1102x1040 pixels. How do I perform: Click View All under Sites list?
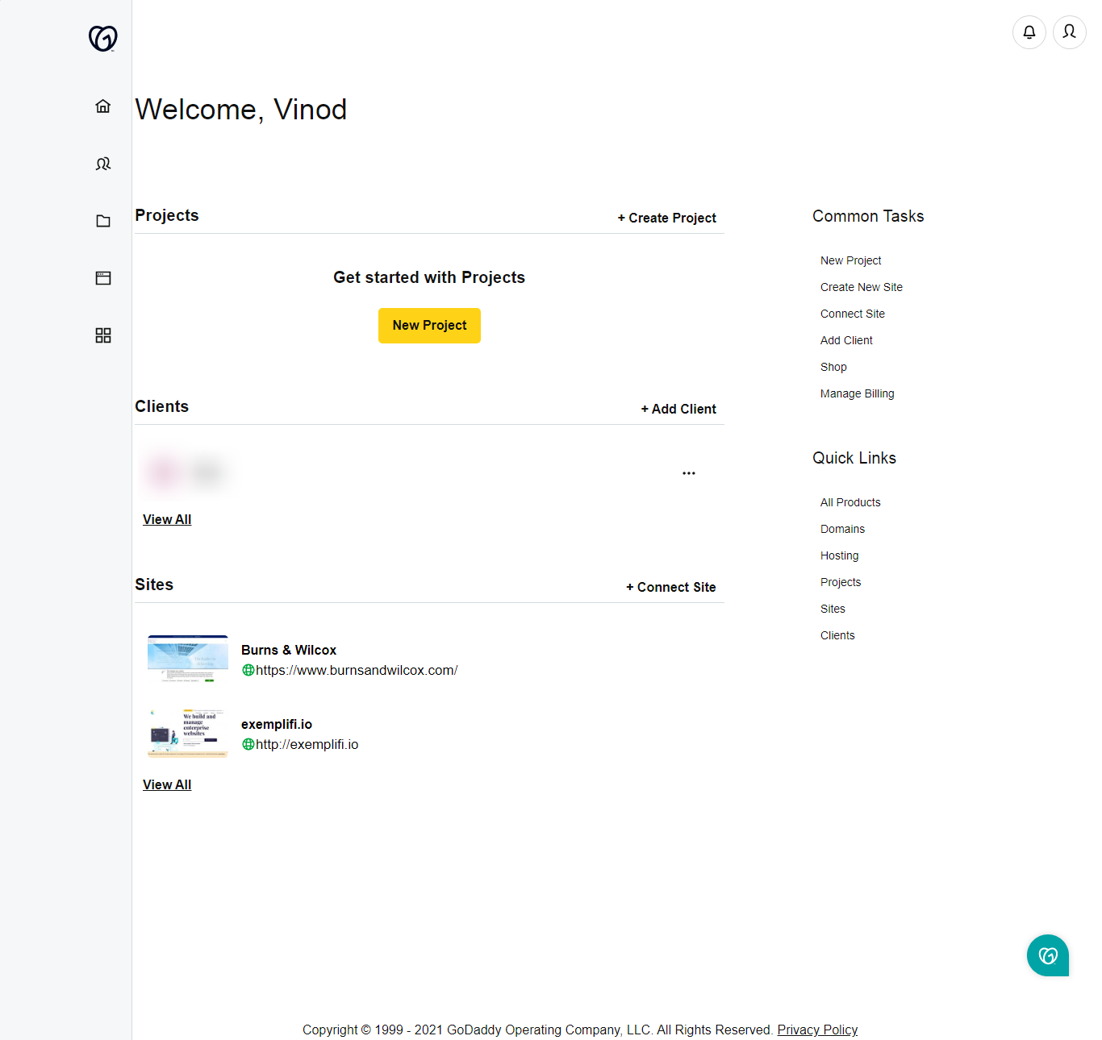tap(167, 784)
